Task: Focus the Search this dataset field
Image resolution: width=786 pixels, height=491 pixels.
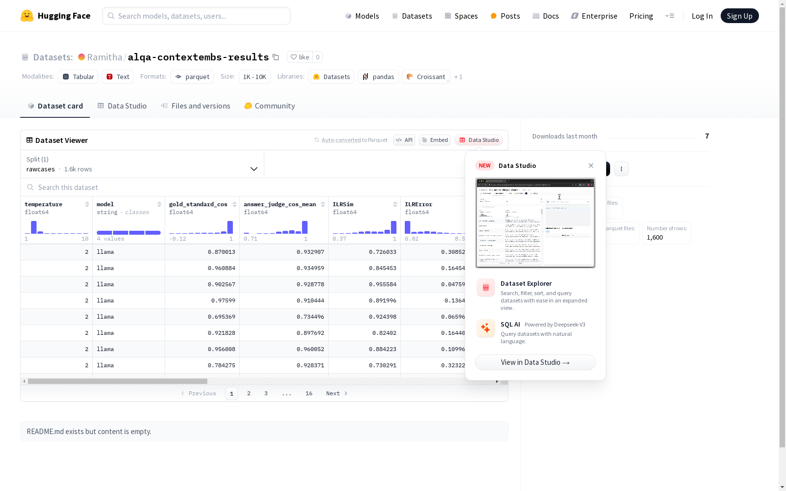Action: point(243,188)
